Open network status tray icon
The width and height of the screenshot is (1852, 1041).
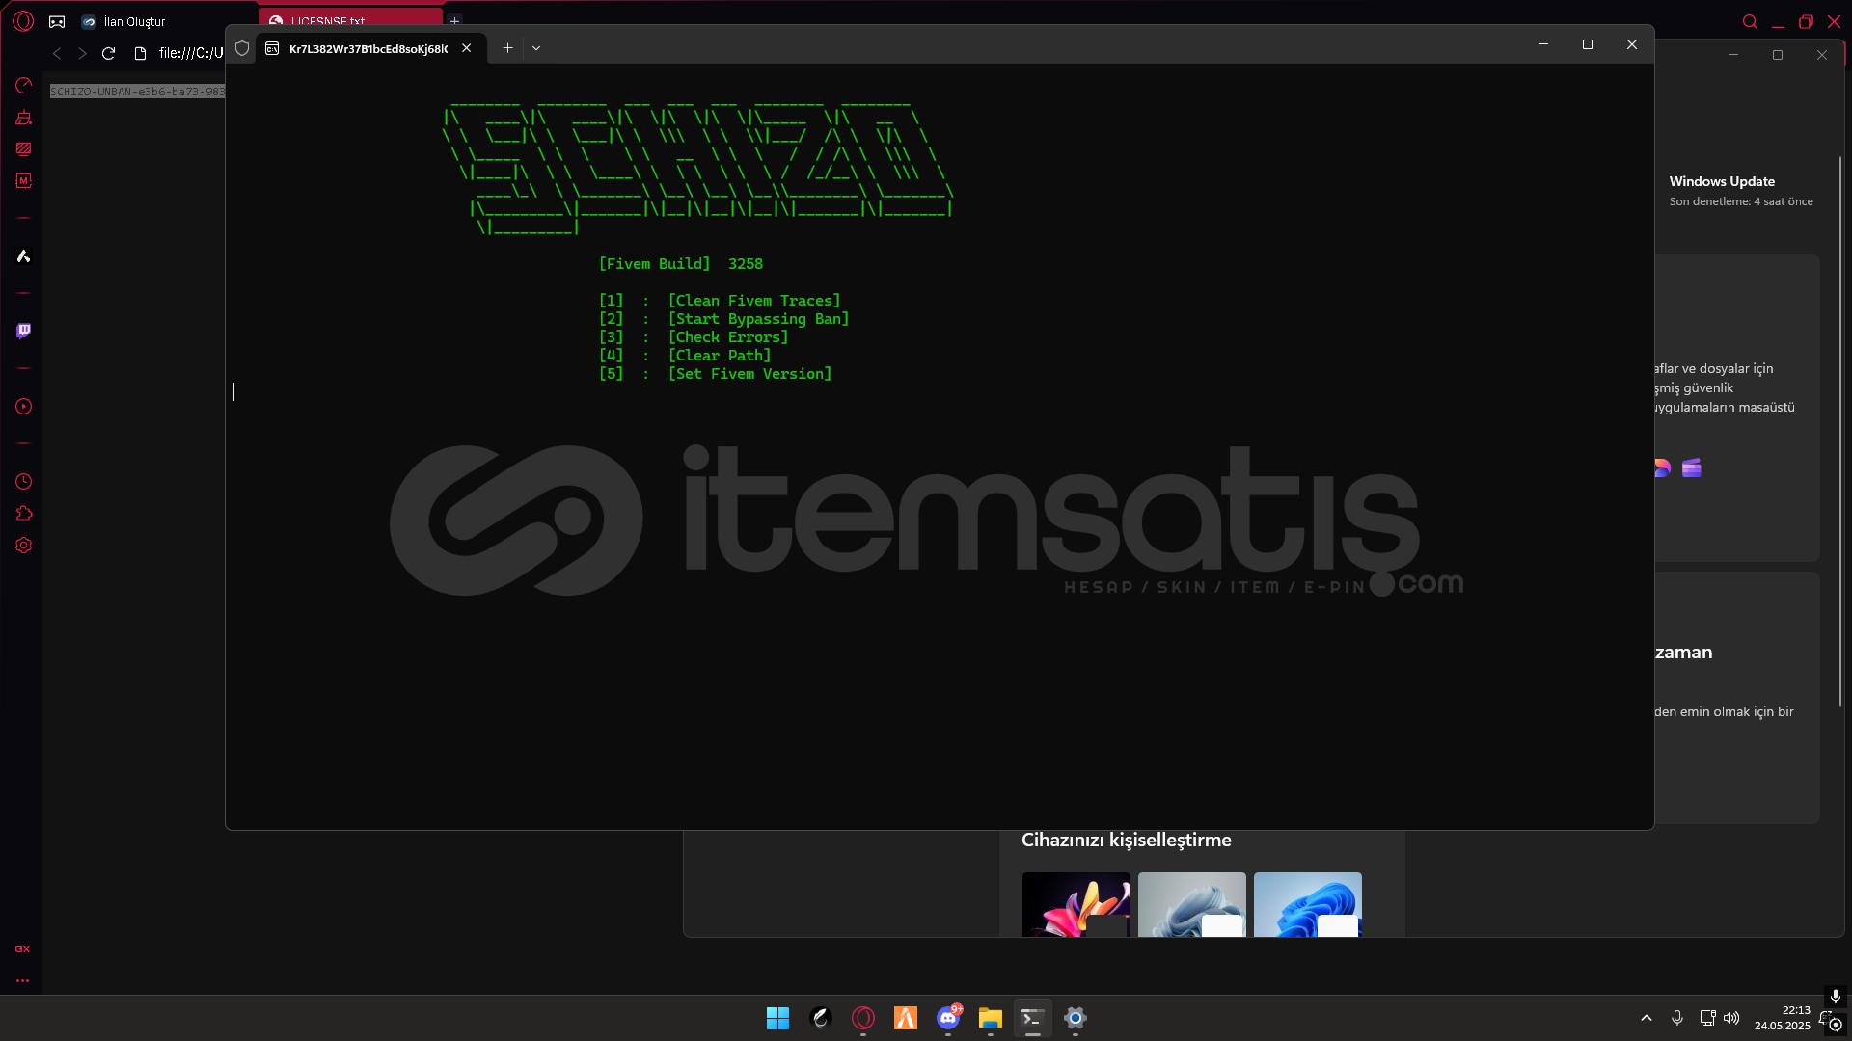[x=1707, y=1018]
